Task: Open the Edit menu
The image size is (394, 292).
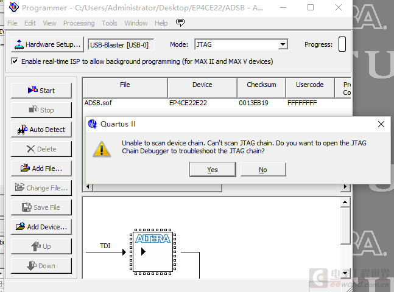Action: tap(30, 23)
